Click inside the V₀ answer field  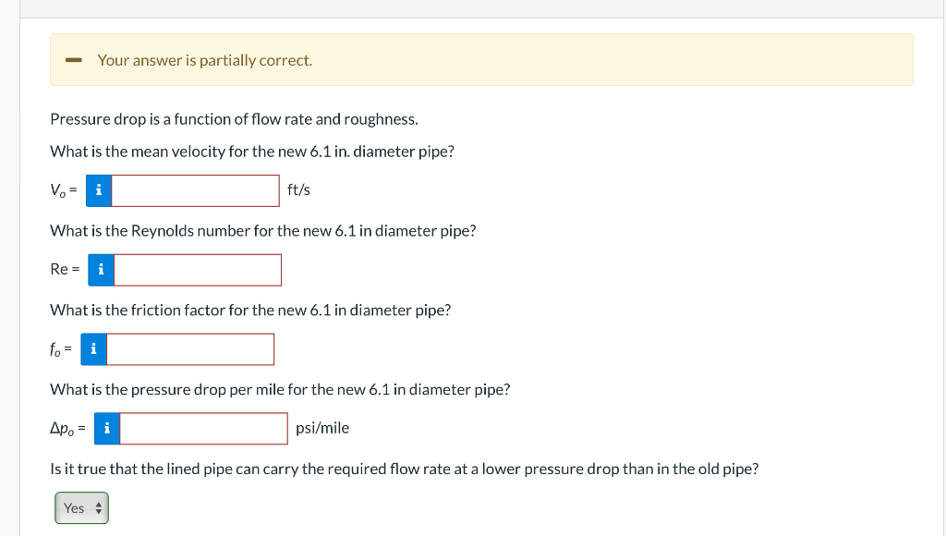coord(194,189)
